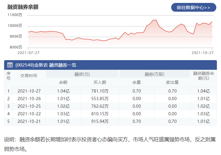Click the 余额 sub-header
This screenshot has height=155, width=221.
pyautogui.click(x=63, y=82)
